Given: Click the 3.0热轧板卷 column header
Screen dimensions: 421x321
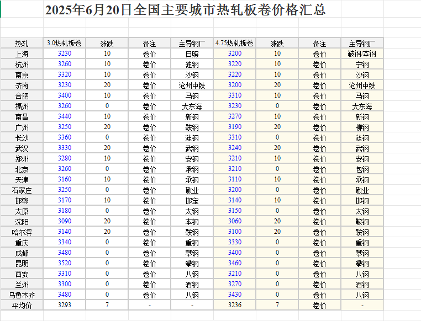Looking at the screenshot, I should click(64, 43).
